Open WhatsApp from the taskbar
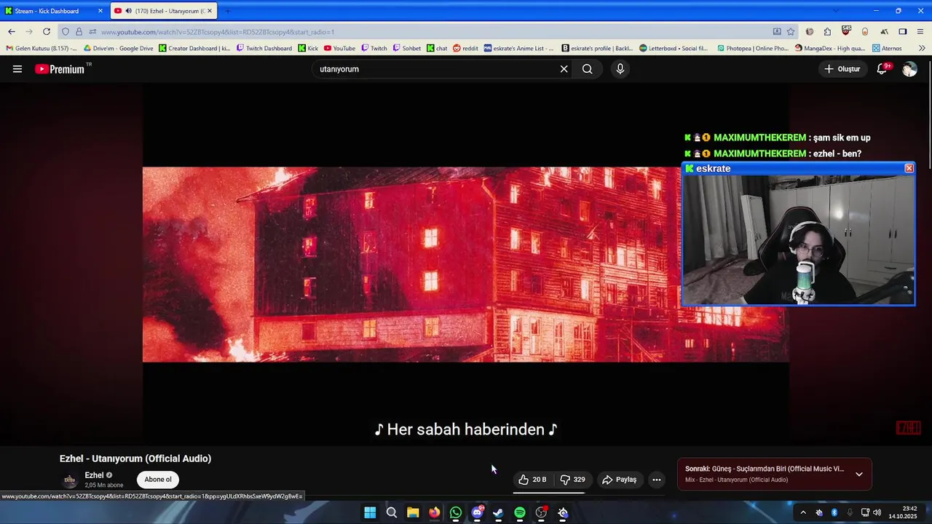The width and height of the screenshot is (932, 524). pyautogui.click(x=456, y=513)
